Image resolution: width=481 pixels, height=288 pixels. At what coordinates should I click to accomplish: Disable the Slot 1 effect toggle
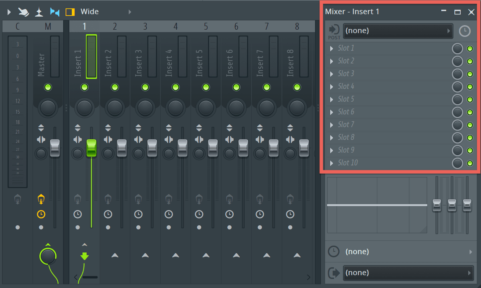pos(470,48)
